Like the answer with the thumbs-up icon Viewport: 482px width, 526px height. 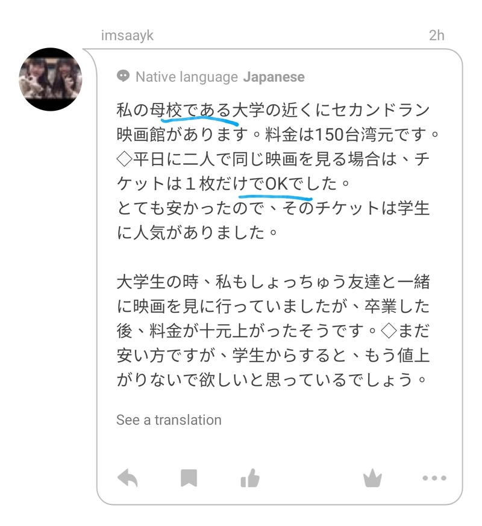tap(250, 478)
